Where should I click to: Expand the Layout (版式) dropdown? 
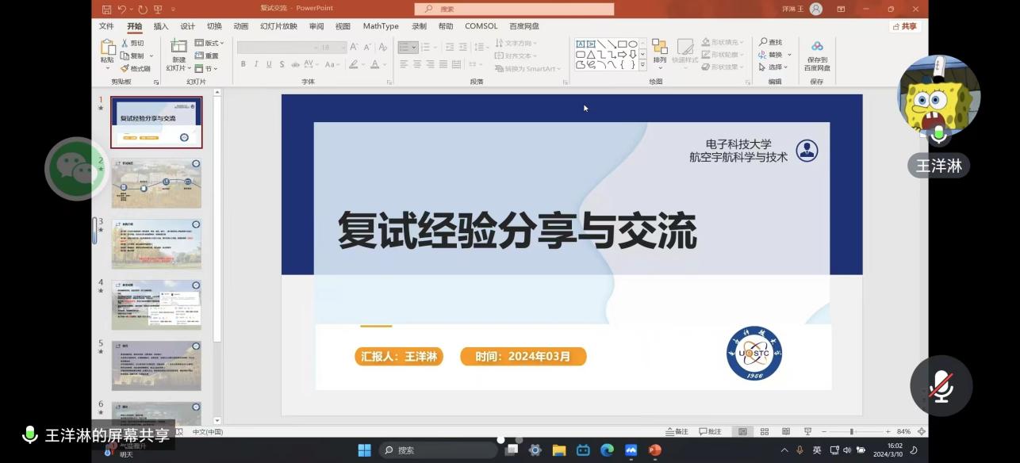(209, 43)
